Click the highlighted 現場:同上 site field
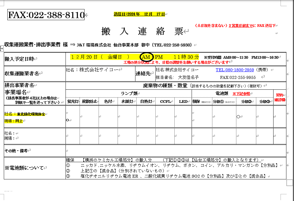 [x=13, y=121]
